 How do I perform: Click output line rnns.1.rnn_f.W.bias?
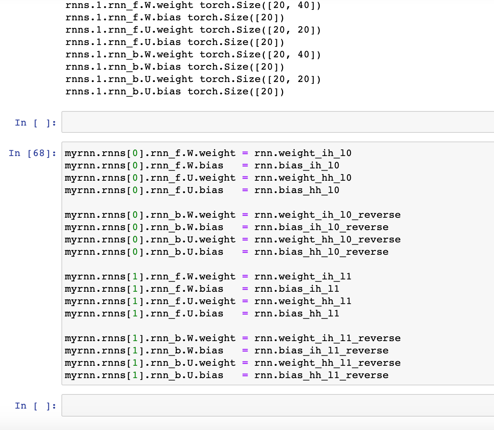pos(175,17)
